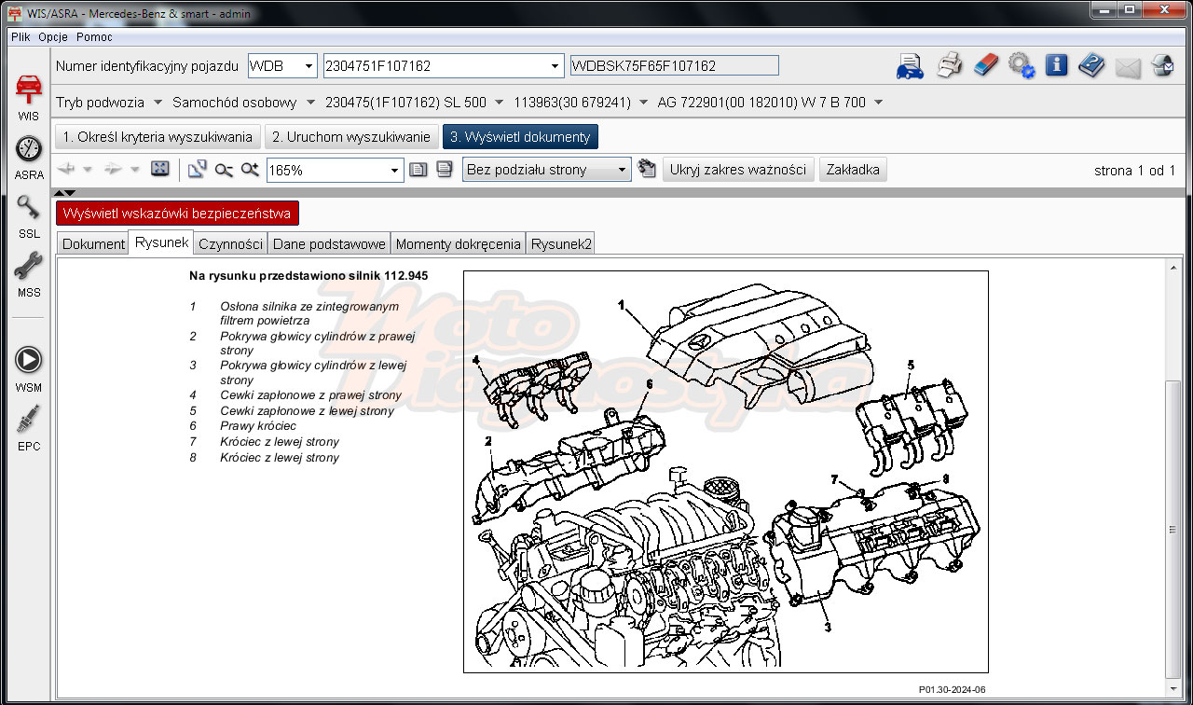Open the Opcje menu

click(x=54, y=37)
